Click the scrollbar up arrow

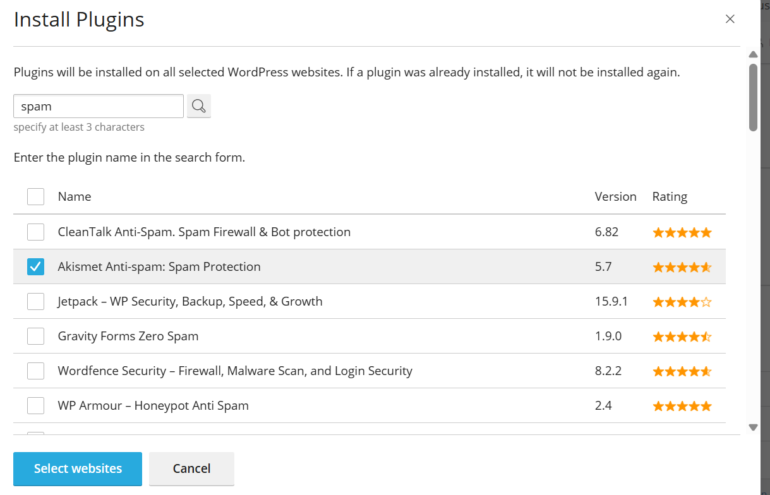point(753,54)
